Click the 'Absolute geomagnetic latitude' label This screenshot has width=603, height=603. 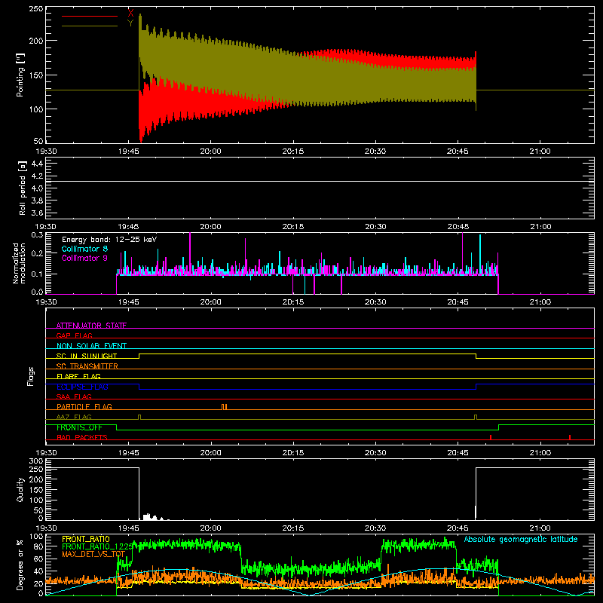coord(521,539)
